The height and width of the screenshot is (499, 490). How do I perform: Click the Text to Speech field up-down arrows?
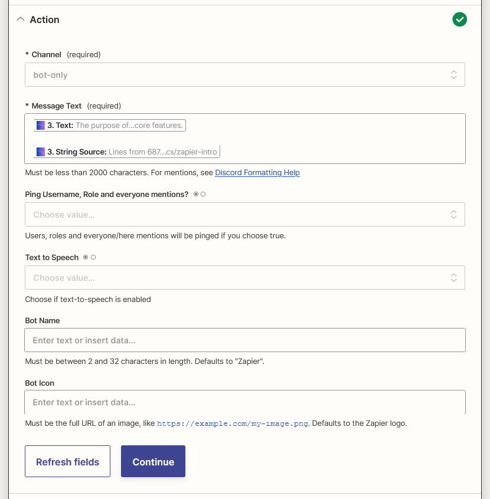pyautogui.click(x=453, y=278)
